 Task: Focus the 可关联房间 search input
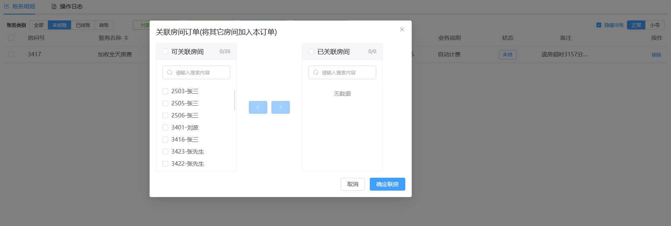(x=196, y=72)
